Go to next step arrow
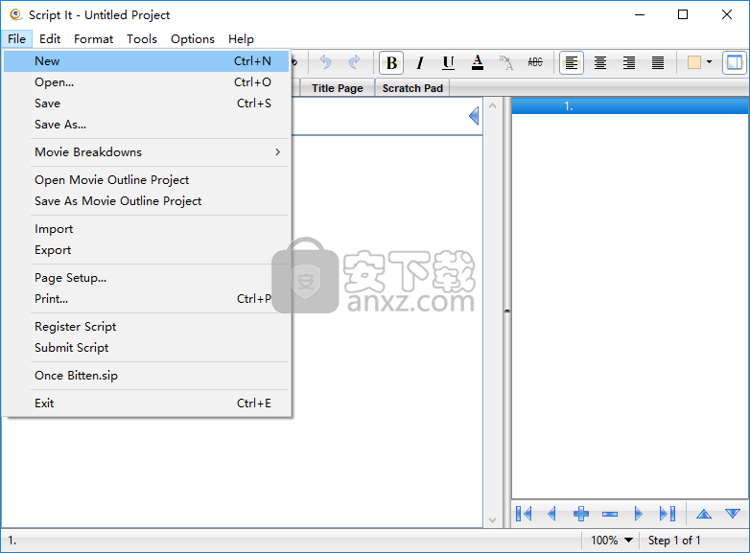750x553 pixels. point(638,514)
